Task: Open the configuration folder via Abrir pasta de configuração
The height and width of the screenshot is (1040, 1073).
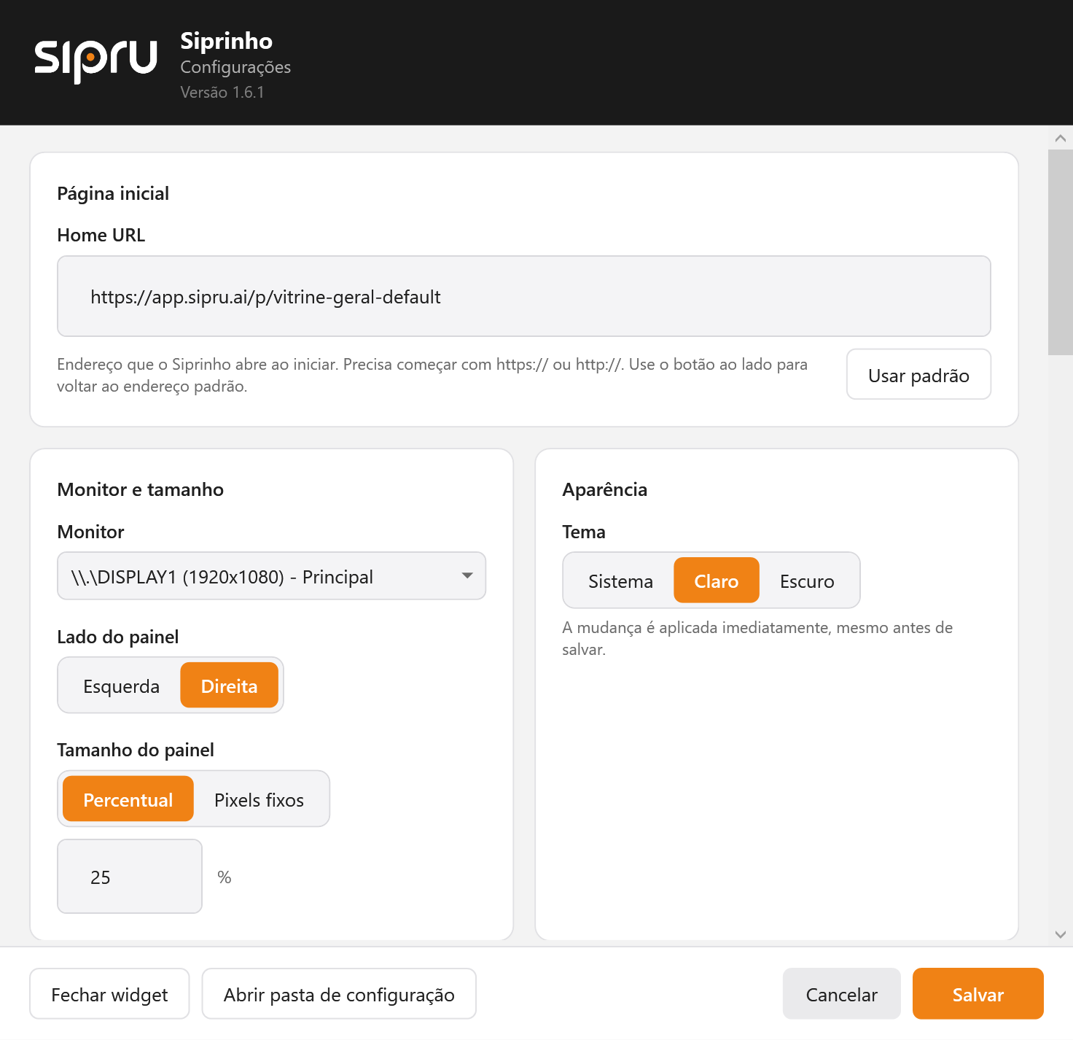Action: pyautogui.click(x=339, y=994)
